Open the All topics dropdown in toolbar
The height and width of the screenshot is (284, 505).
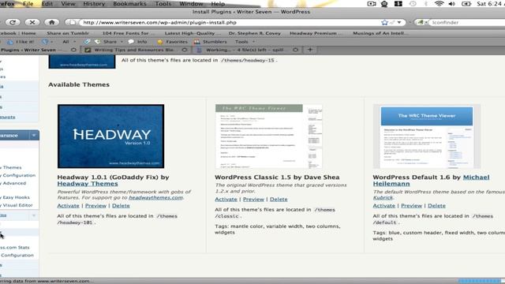pyautogui.click(x=69, y=42)
